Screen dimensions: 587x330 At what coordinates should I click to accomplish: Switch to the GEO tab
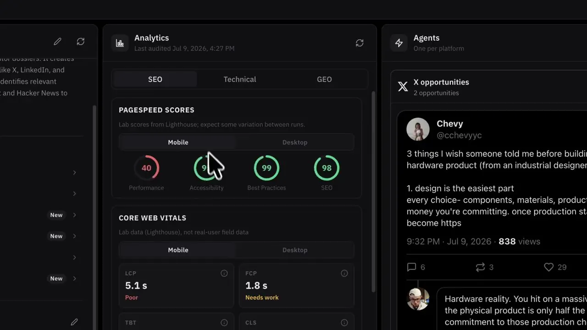coord(324,79)
